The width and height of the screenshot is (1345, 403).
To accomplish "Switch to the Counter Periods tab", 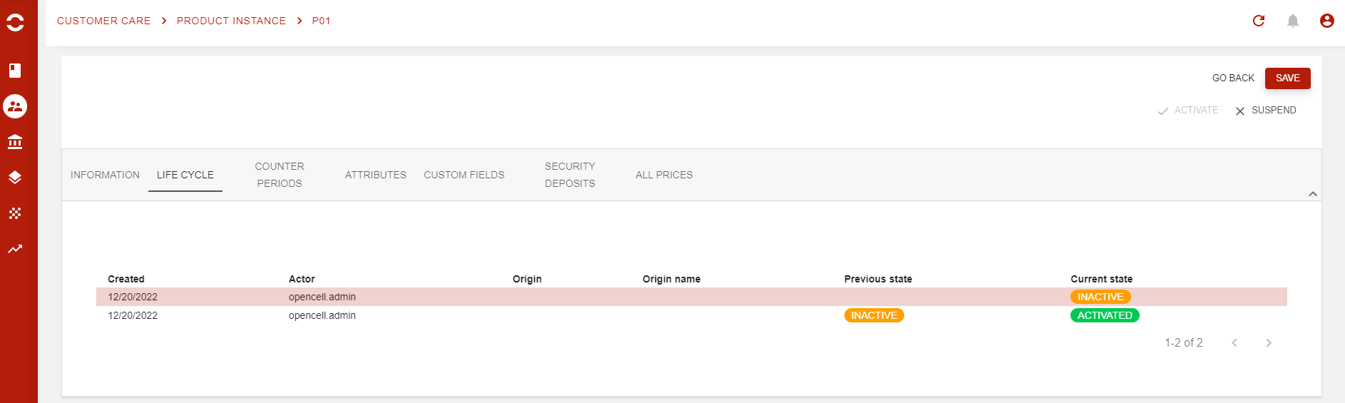I will tap(280, 175).
